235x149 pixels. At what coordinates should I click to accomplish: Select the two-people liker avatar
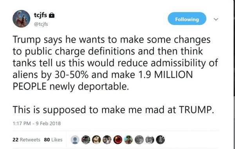(107, 140)
